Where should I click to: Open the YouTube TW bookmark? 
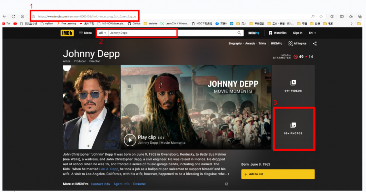pos(6,24)
